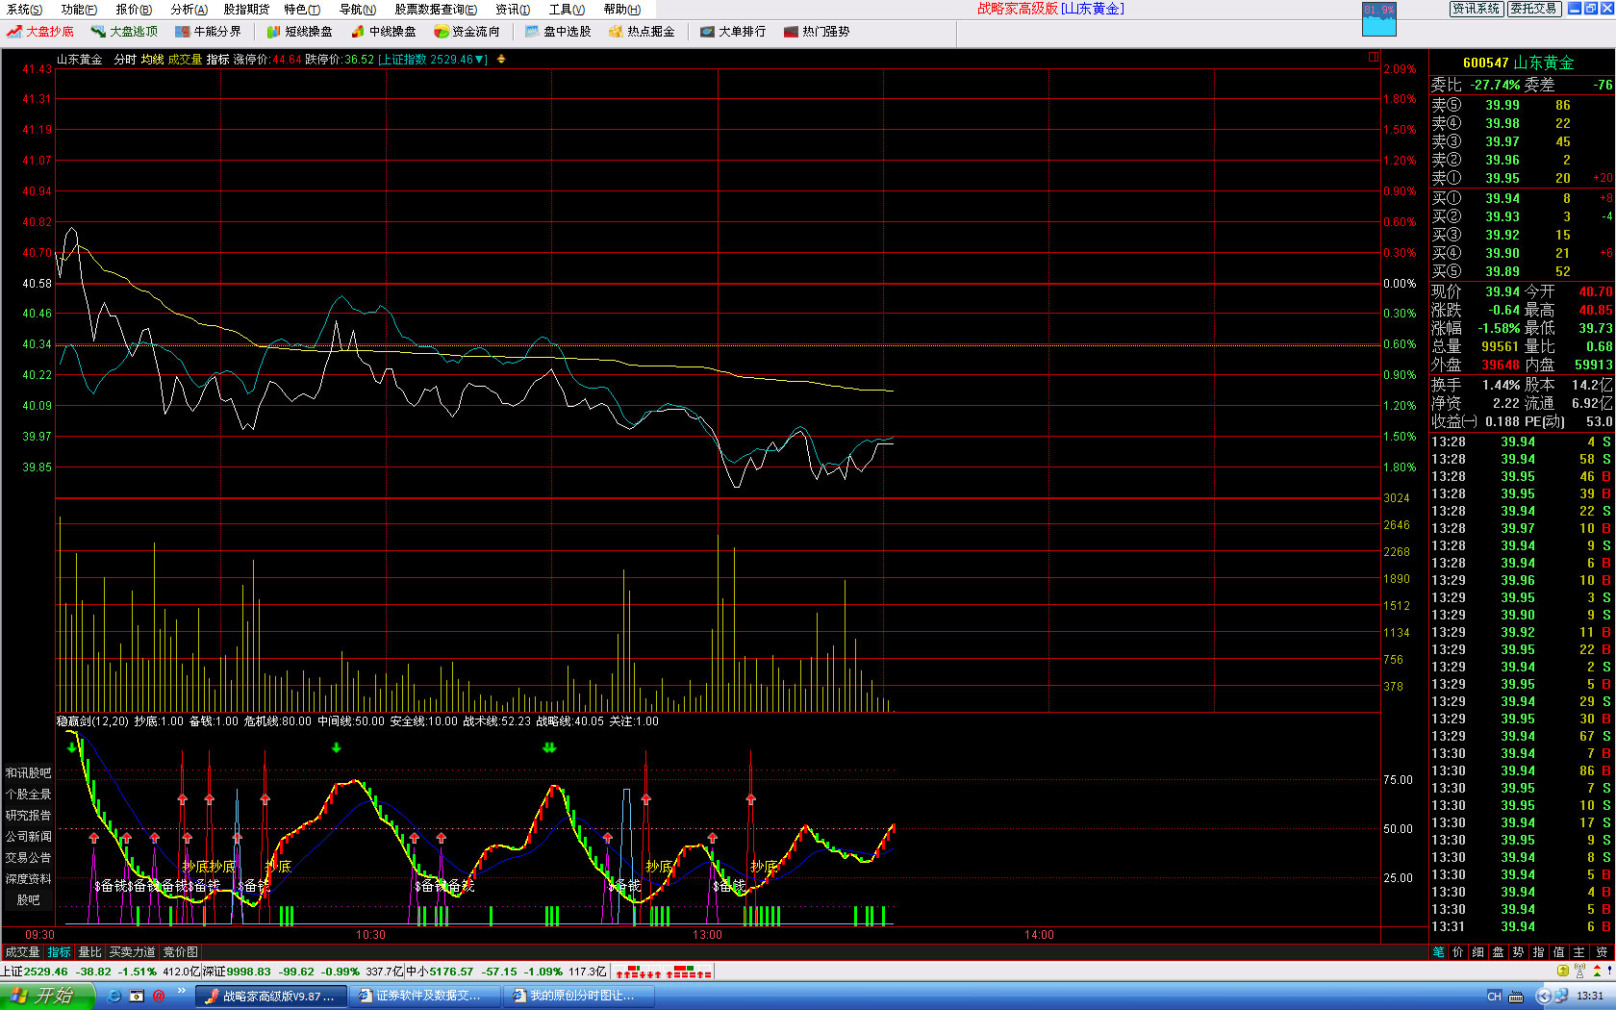Switch to the 指标 bottom tab
The image size is (1616, 1010).
[60, 952]
